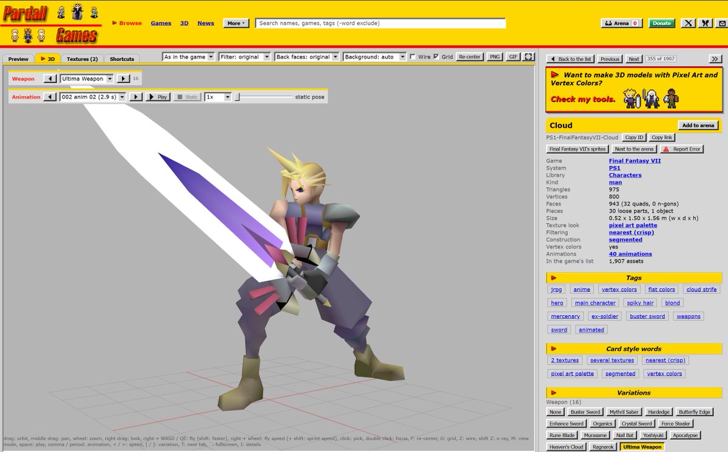728x452 pixels.
Task: Open the Arena castle button
Action: [621, 23]
